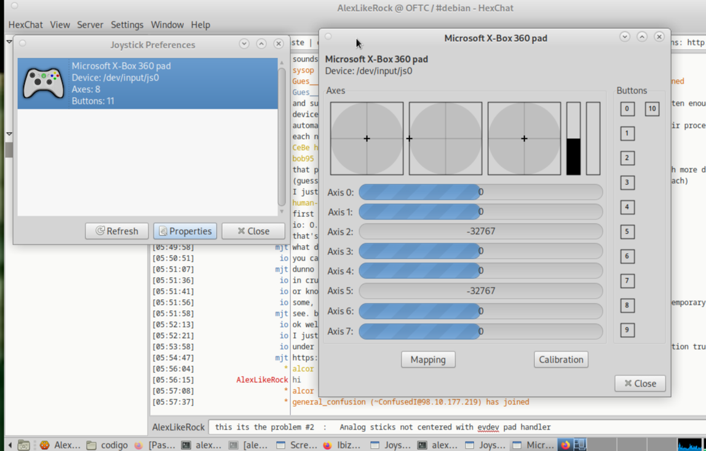This screenshot has height=451, width=706.
Task: Open the 'codigo' folder from the taskbar
Action: pyautogui.click(x=107, y=445)
